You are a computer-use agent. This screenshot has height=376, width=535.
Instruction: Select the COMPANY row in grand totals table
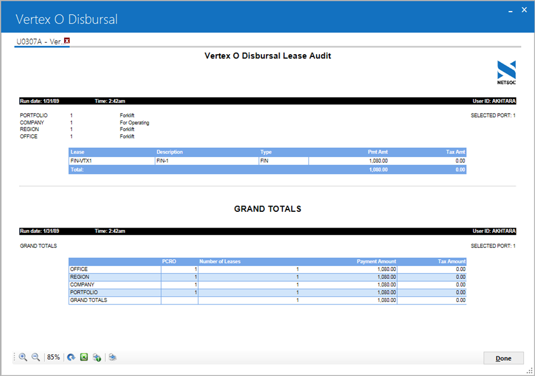pyautogui.click(x=268, y=285)
